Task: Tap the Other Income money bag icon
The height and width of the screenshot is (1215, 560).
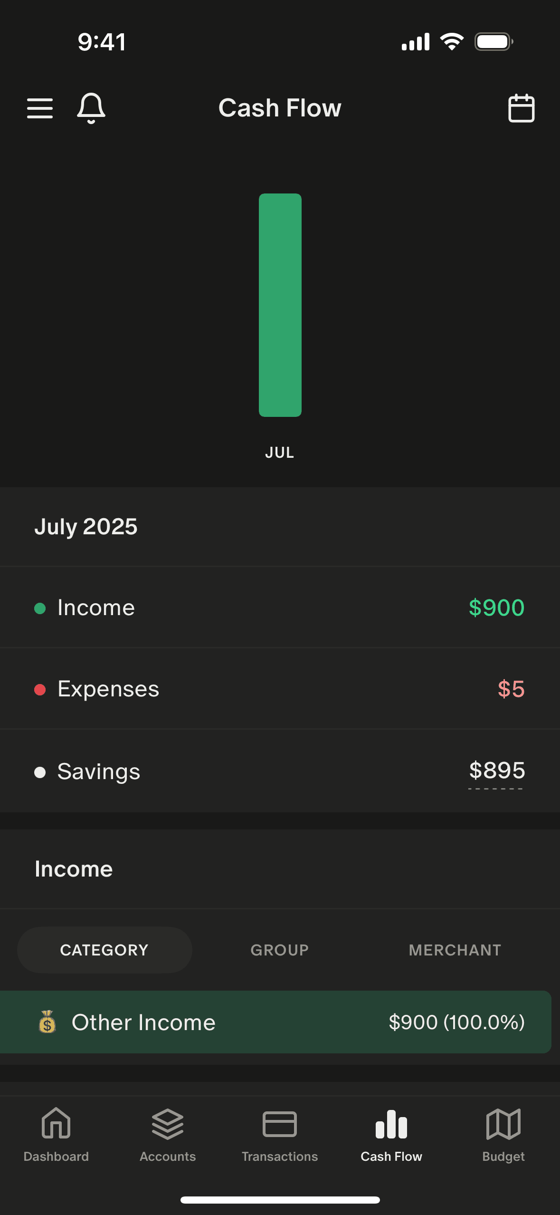Action: (x=47, y=1022)
